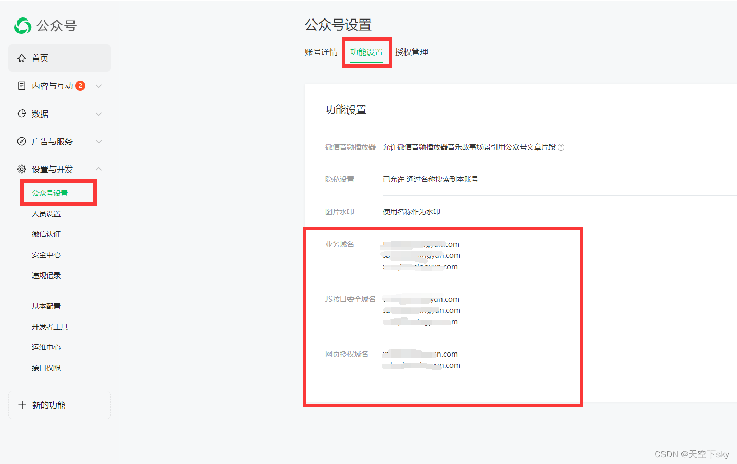Screen dimensions: 737x464
Task: Click the 公众号设置 page heading
Action: pos(338,25)
